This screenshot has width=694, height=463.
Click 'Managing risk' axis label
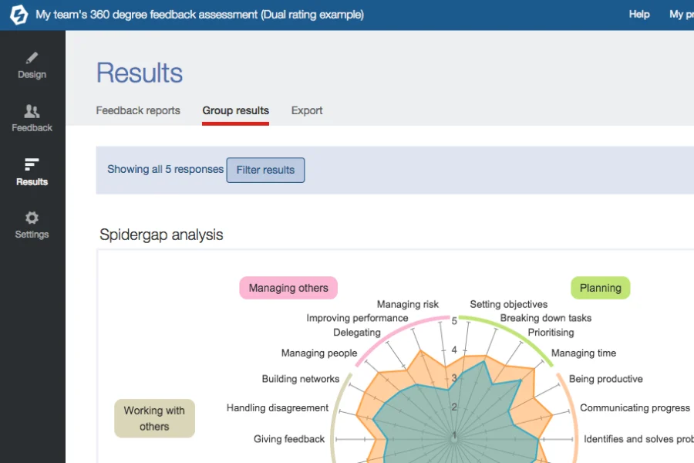408,304
